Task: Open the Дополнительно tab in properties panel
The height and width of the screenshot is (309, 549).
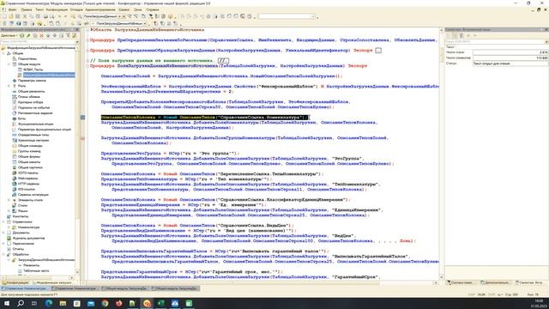Action: [494, 282]
